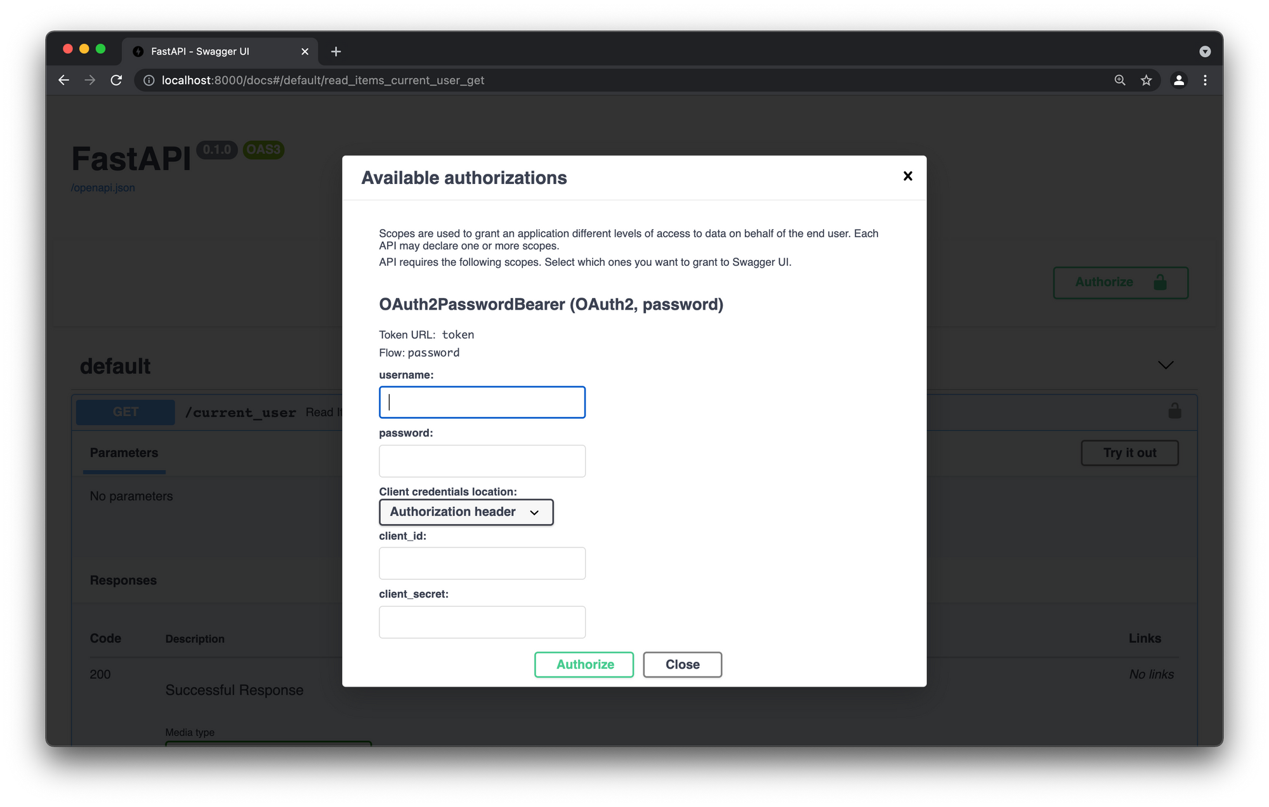
Task: Expand the Client credentials location dropdown
Action: [x=464, y=511]
